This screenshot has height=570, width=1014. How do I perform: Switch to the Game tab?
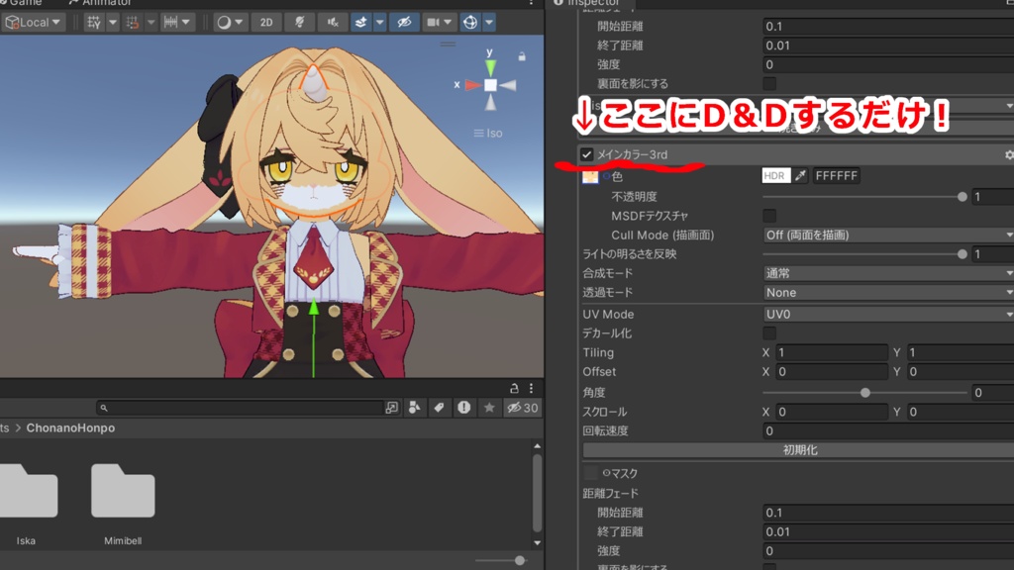tap(23, 3)
